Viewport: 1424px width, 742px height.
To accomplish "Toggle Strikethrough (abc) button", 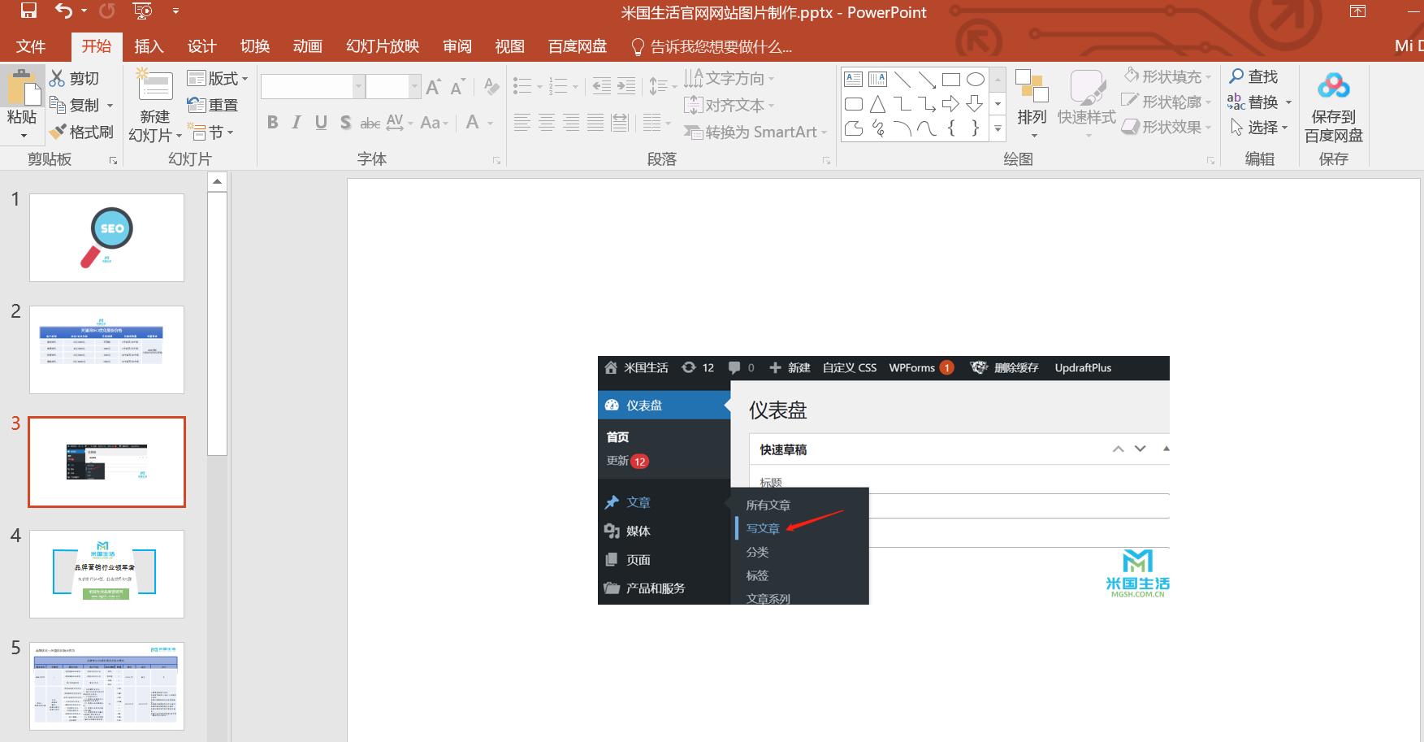I will point(370,123).
